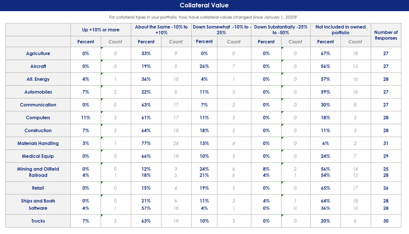Select the Agriculture row label
Screen dimensions: 409x234
(38, 53)
